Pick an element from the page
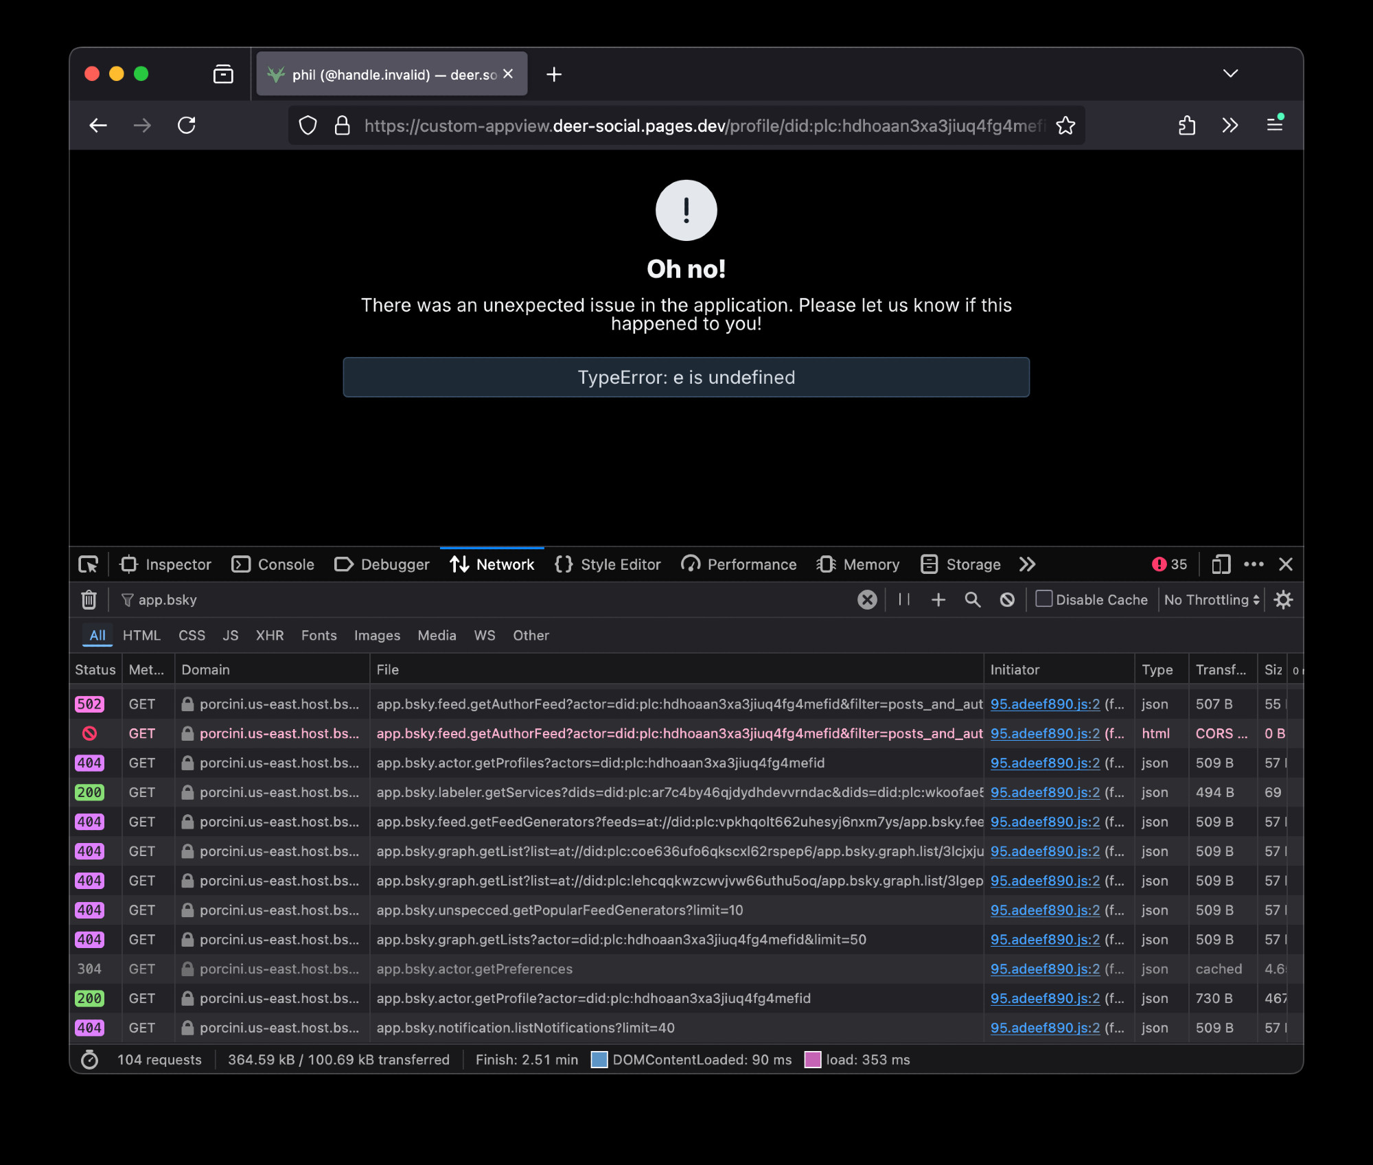 [89, 564]
